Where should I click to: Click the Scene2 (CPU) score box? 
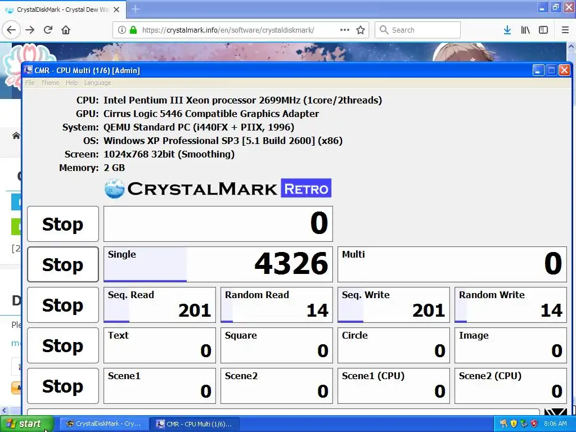(x=511, y=386)
